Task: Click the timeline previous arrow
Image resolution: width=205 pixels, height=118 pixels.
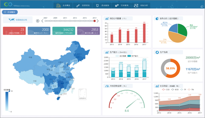Action: [x=42, y=21]
